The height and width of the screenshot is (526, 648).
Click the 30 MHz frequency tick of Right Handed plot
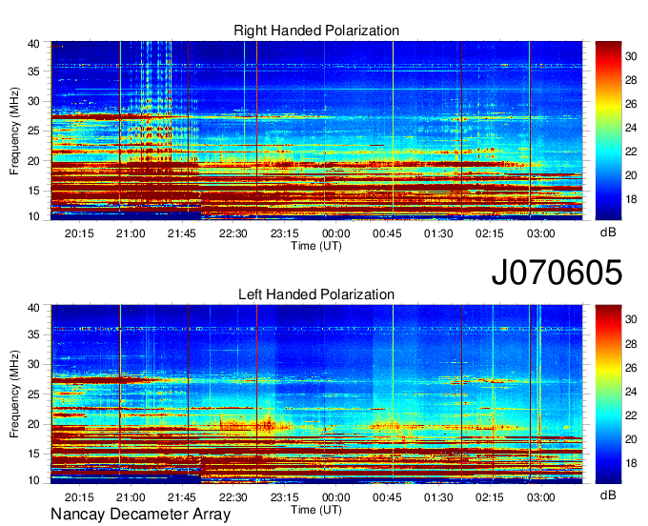pyautogui.click(x=34, y=101)
